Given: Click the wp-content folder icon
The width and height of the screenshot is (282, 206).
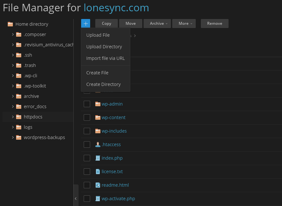Looking at the screenshot, I should (x=97, y=117).
